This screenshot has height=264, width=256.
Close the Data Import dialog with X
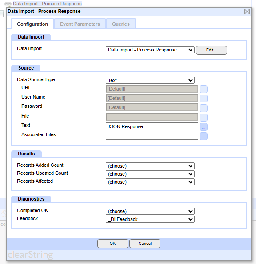pyautogui.click(x=247, y=12)
